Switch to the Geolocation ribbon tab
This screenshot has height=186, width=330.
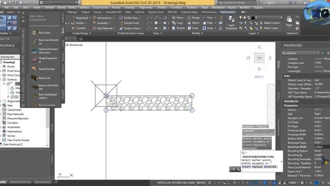coord(227,12)
